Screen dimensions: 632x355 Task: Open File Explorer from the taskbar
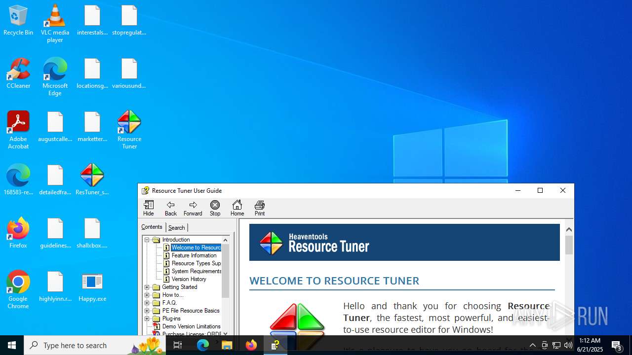coord(227,345)
